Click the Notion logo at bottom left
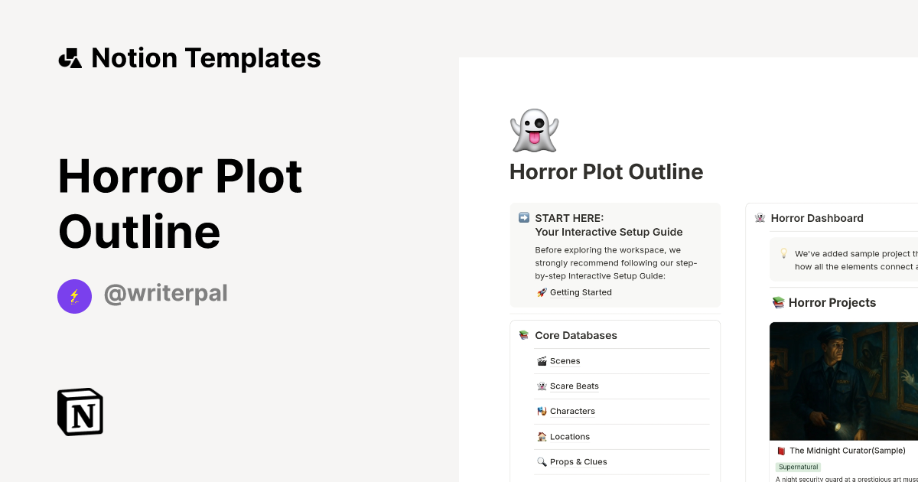 click(80, 412)
